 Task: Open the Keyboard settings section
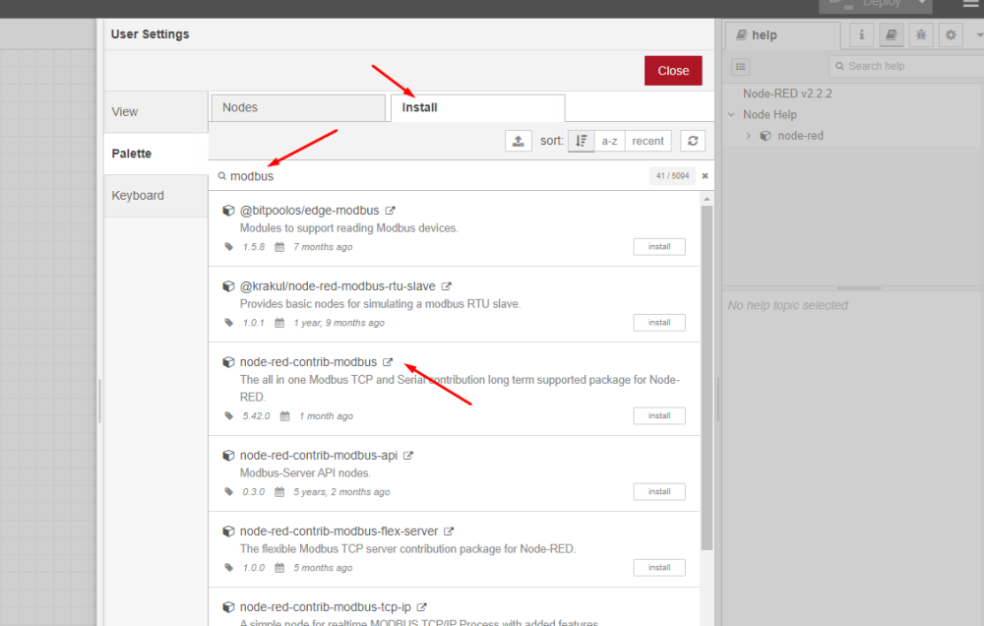tap(155, 196)
